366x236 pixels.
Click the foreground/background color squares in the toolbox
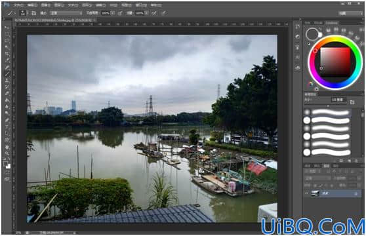(7, 165)
